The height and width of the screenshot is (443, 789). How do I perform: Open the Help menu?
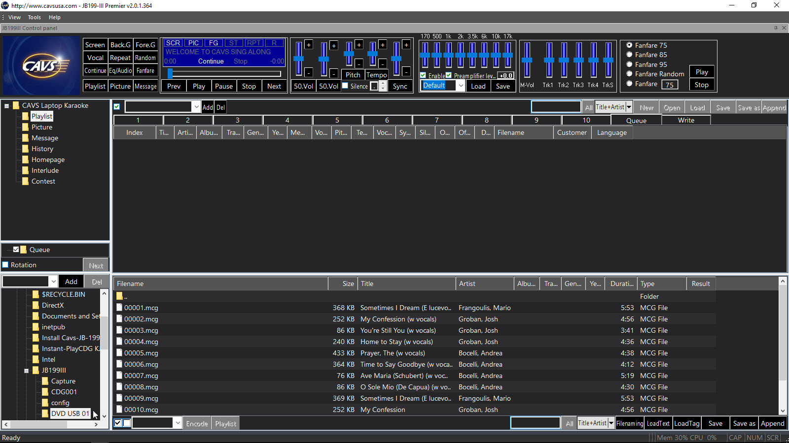click(54, 17)
